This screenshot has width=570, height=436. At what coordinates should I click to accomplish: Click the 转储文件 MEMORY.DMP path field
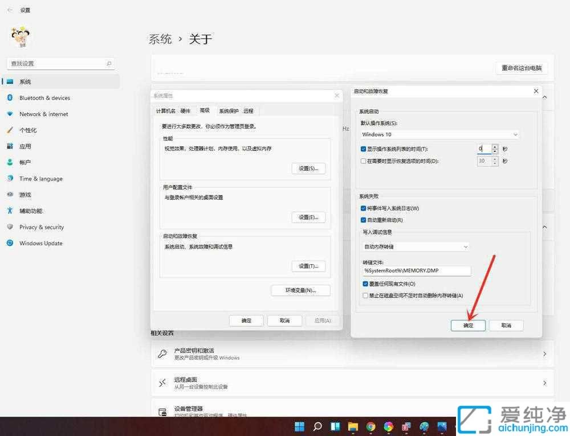[417, 270]
